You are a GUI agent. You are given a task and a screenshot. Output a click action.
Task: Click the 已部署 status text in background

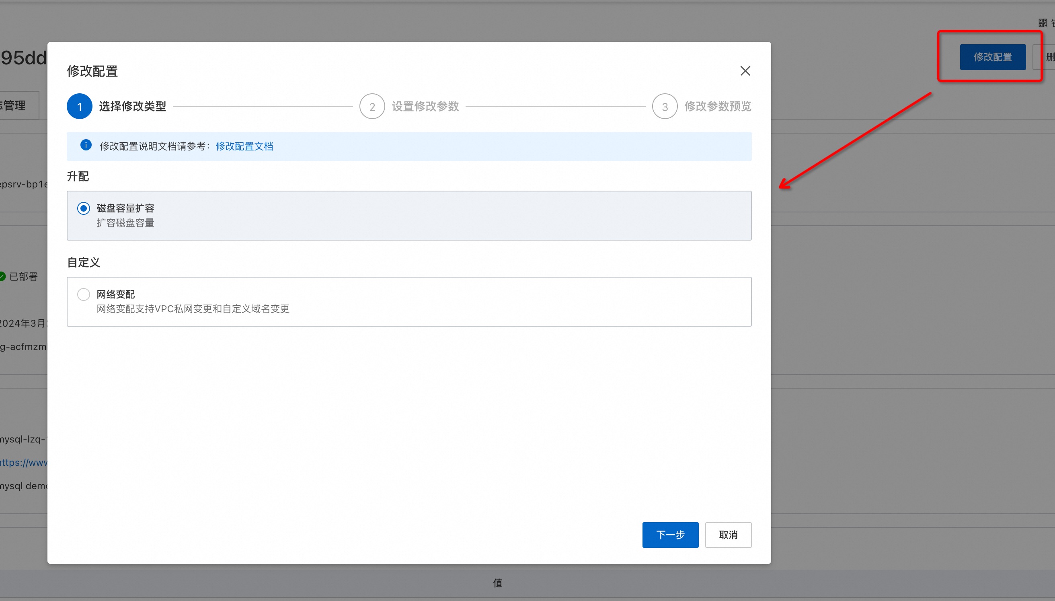tap(23, 276)
